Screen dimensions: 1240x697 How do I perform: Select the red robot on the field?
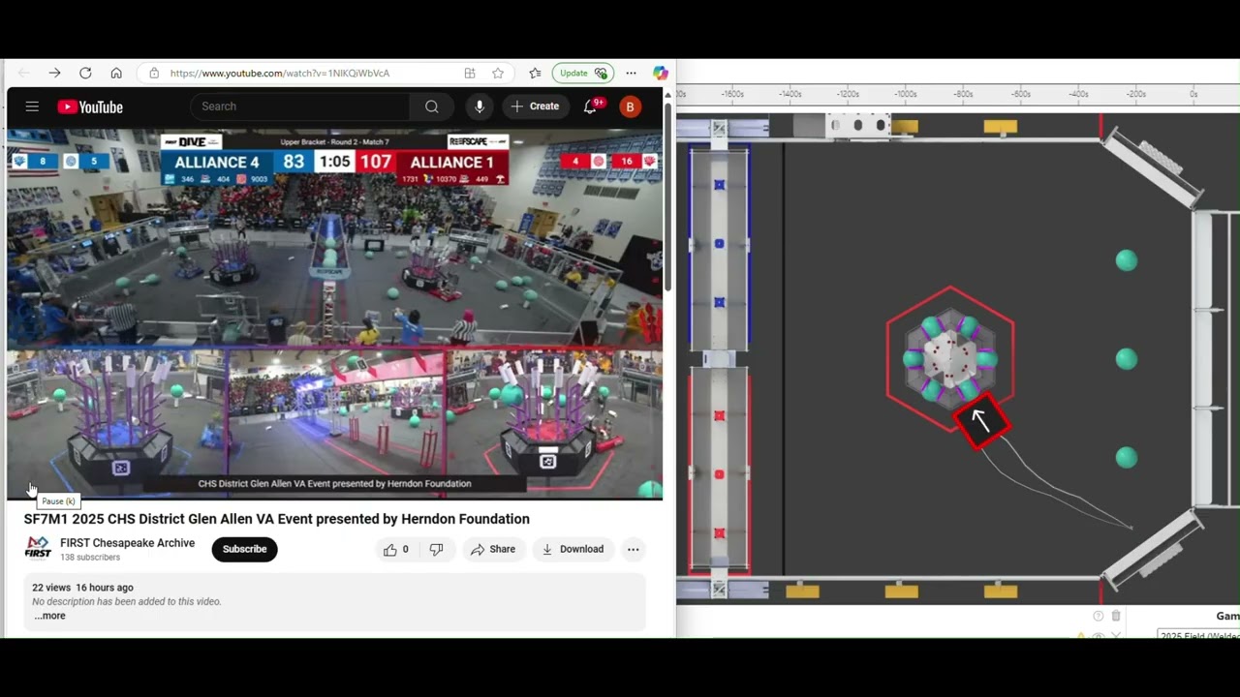(x=981, y=421)
